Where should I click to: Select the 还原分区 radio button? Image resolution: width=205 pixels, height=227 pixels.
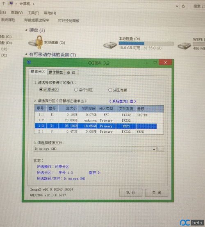(41, 90)
